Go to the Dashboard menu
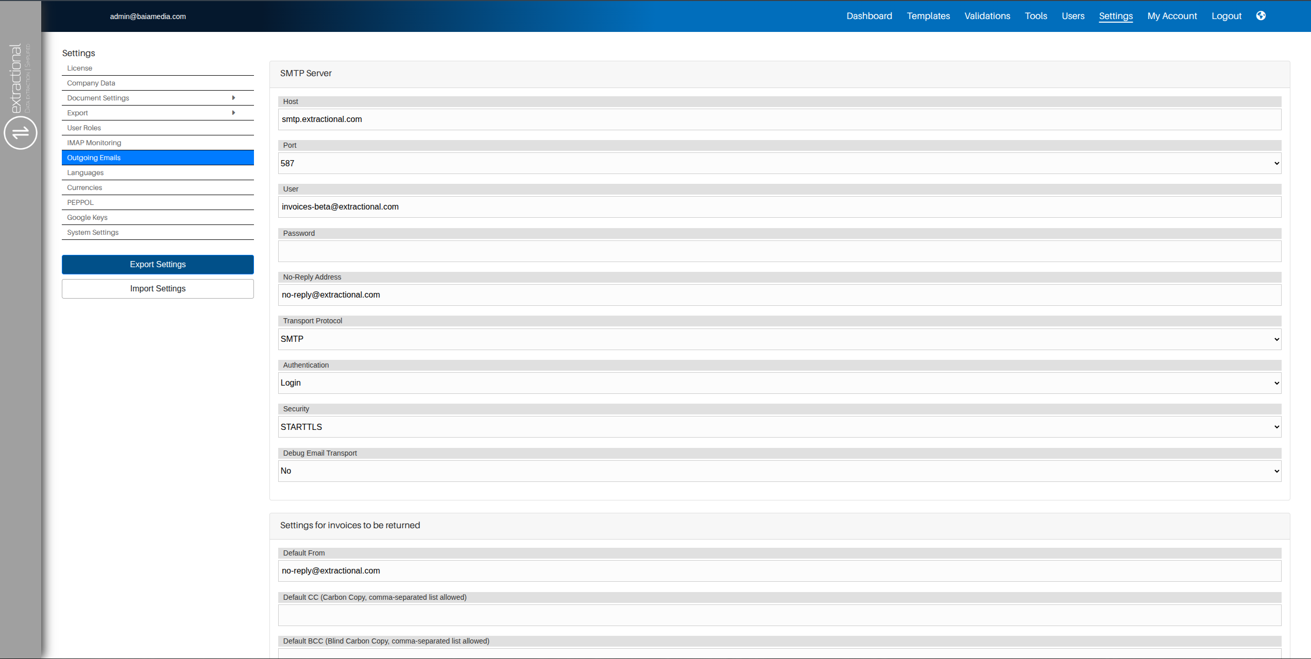The width and height of the screenshot is (1311, 659). 869,16
